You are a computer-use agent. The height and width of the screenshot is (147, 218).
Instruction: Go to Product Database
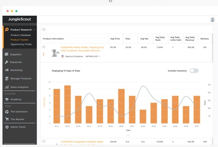[21, 35]
